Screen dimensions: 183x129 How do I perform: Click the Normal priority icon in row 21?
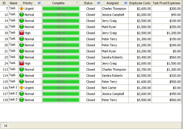tap(22, 51)
